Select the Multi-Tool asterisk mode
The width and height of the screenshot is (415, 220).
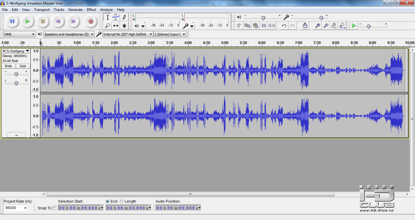point(124,26)
